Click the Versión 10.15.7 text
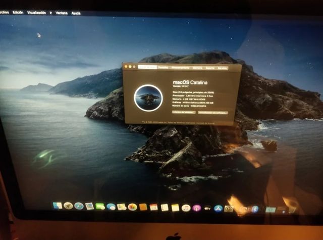323x240 pixels. click(181, 86)
